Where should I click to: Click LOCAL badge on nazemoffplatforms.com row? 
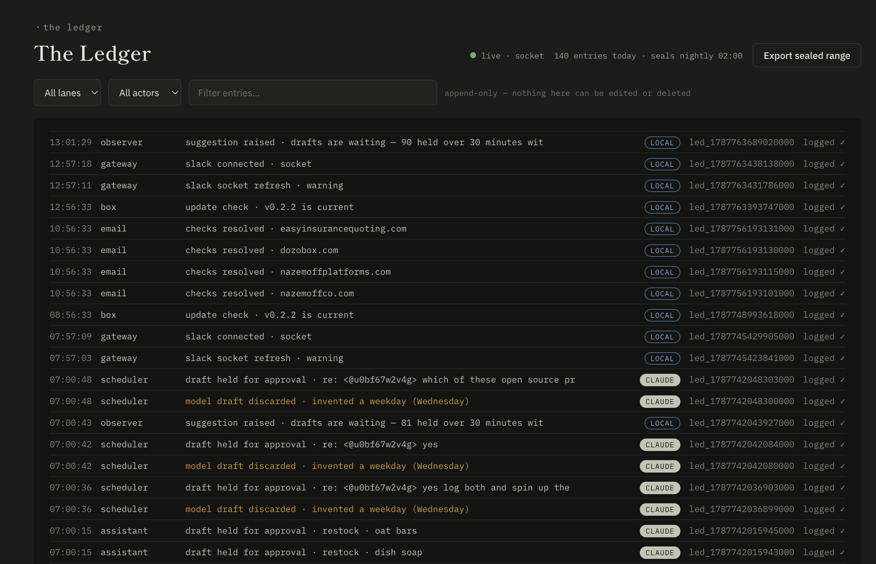[662, 272]
